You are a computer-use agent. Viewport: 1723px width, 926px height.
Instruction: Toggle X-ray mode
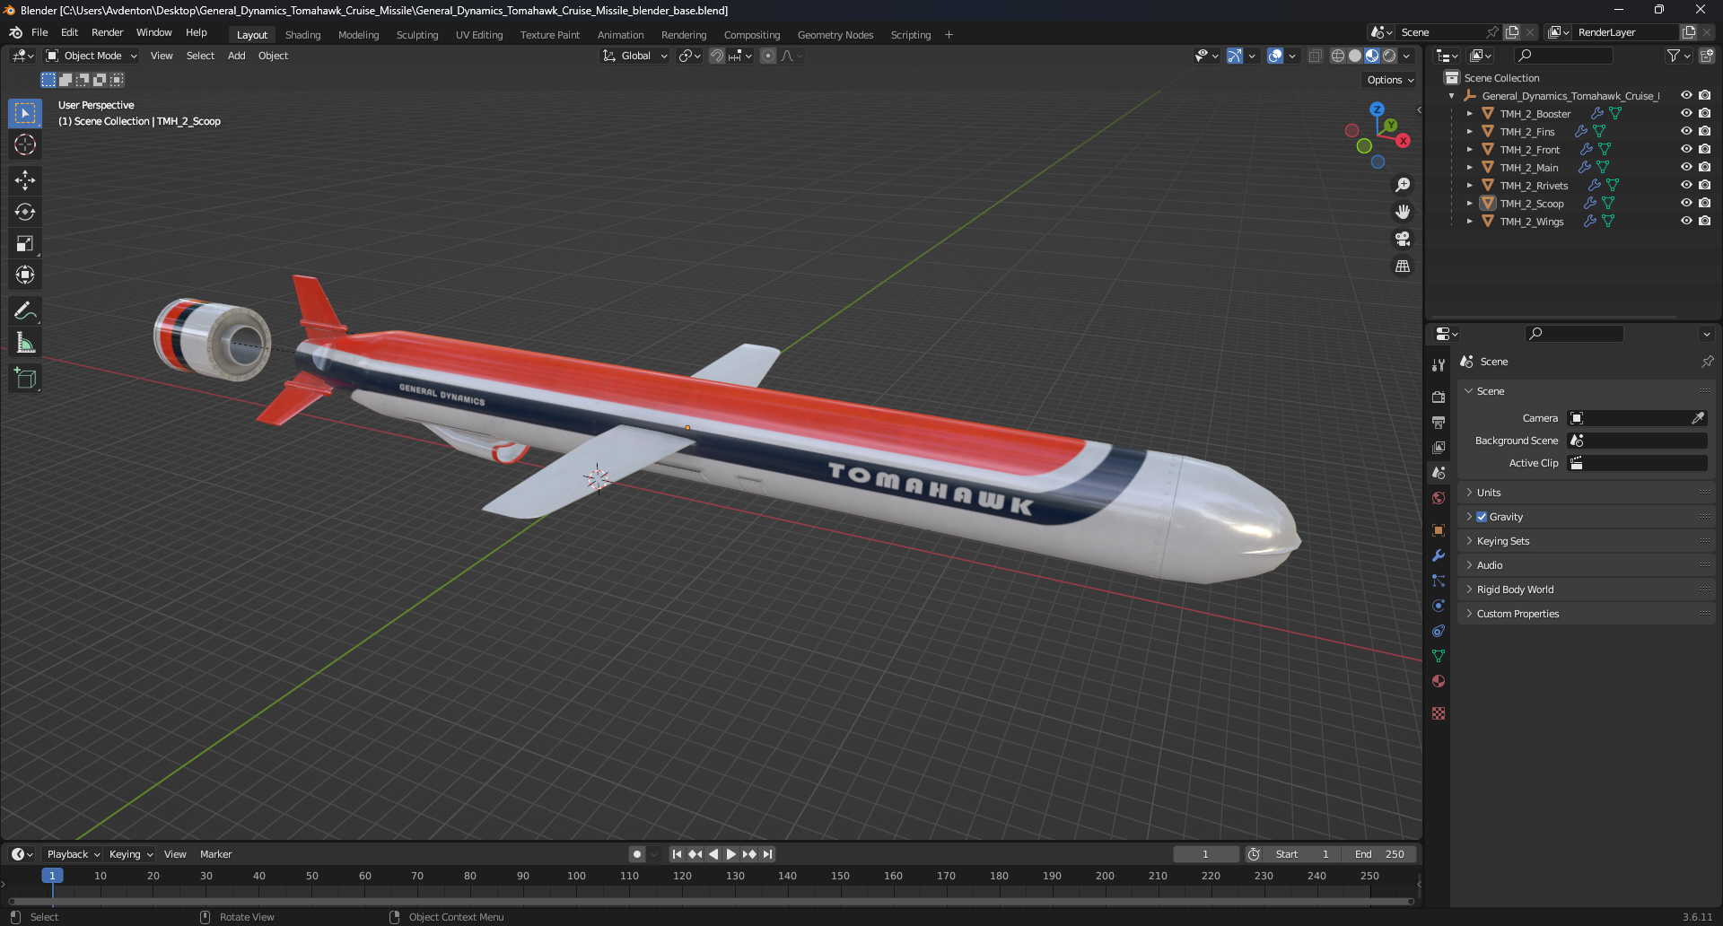(1315, 56)
